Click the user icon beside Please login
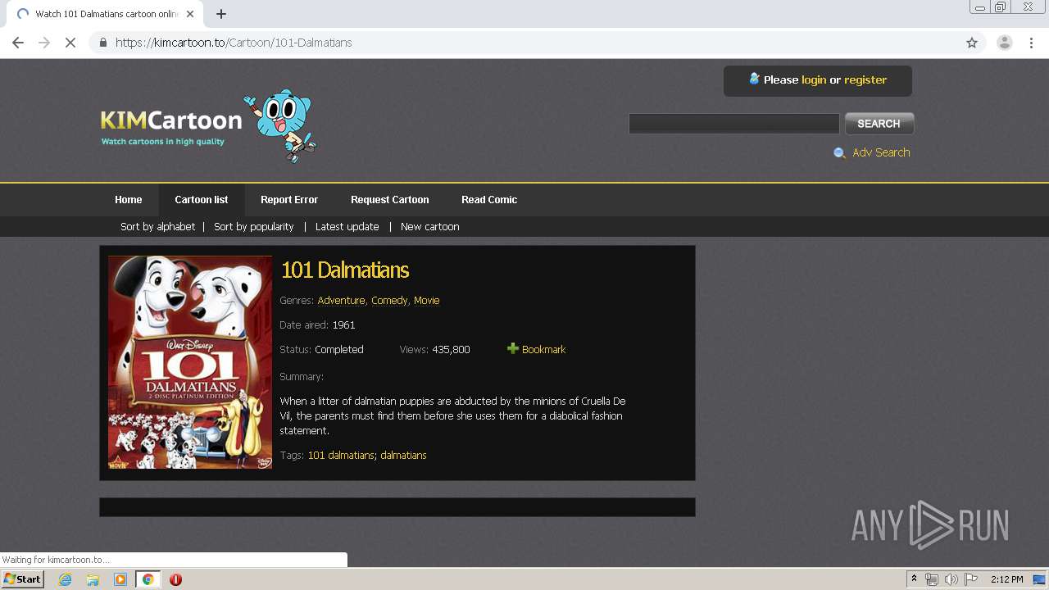 click(754, 79)
